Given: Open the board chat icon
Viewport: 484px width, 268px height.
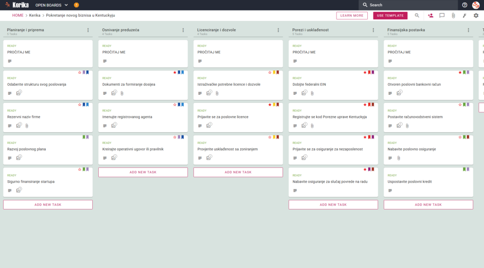Looking at the screenshot, I should pyautogui.click(x=442, y=16).
